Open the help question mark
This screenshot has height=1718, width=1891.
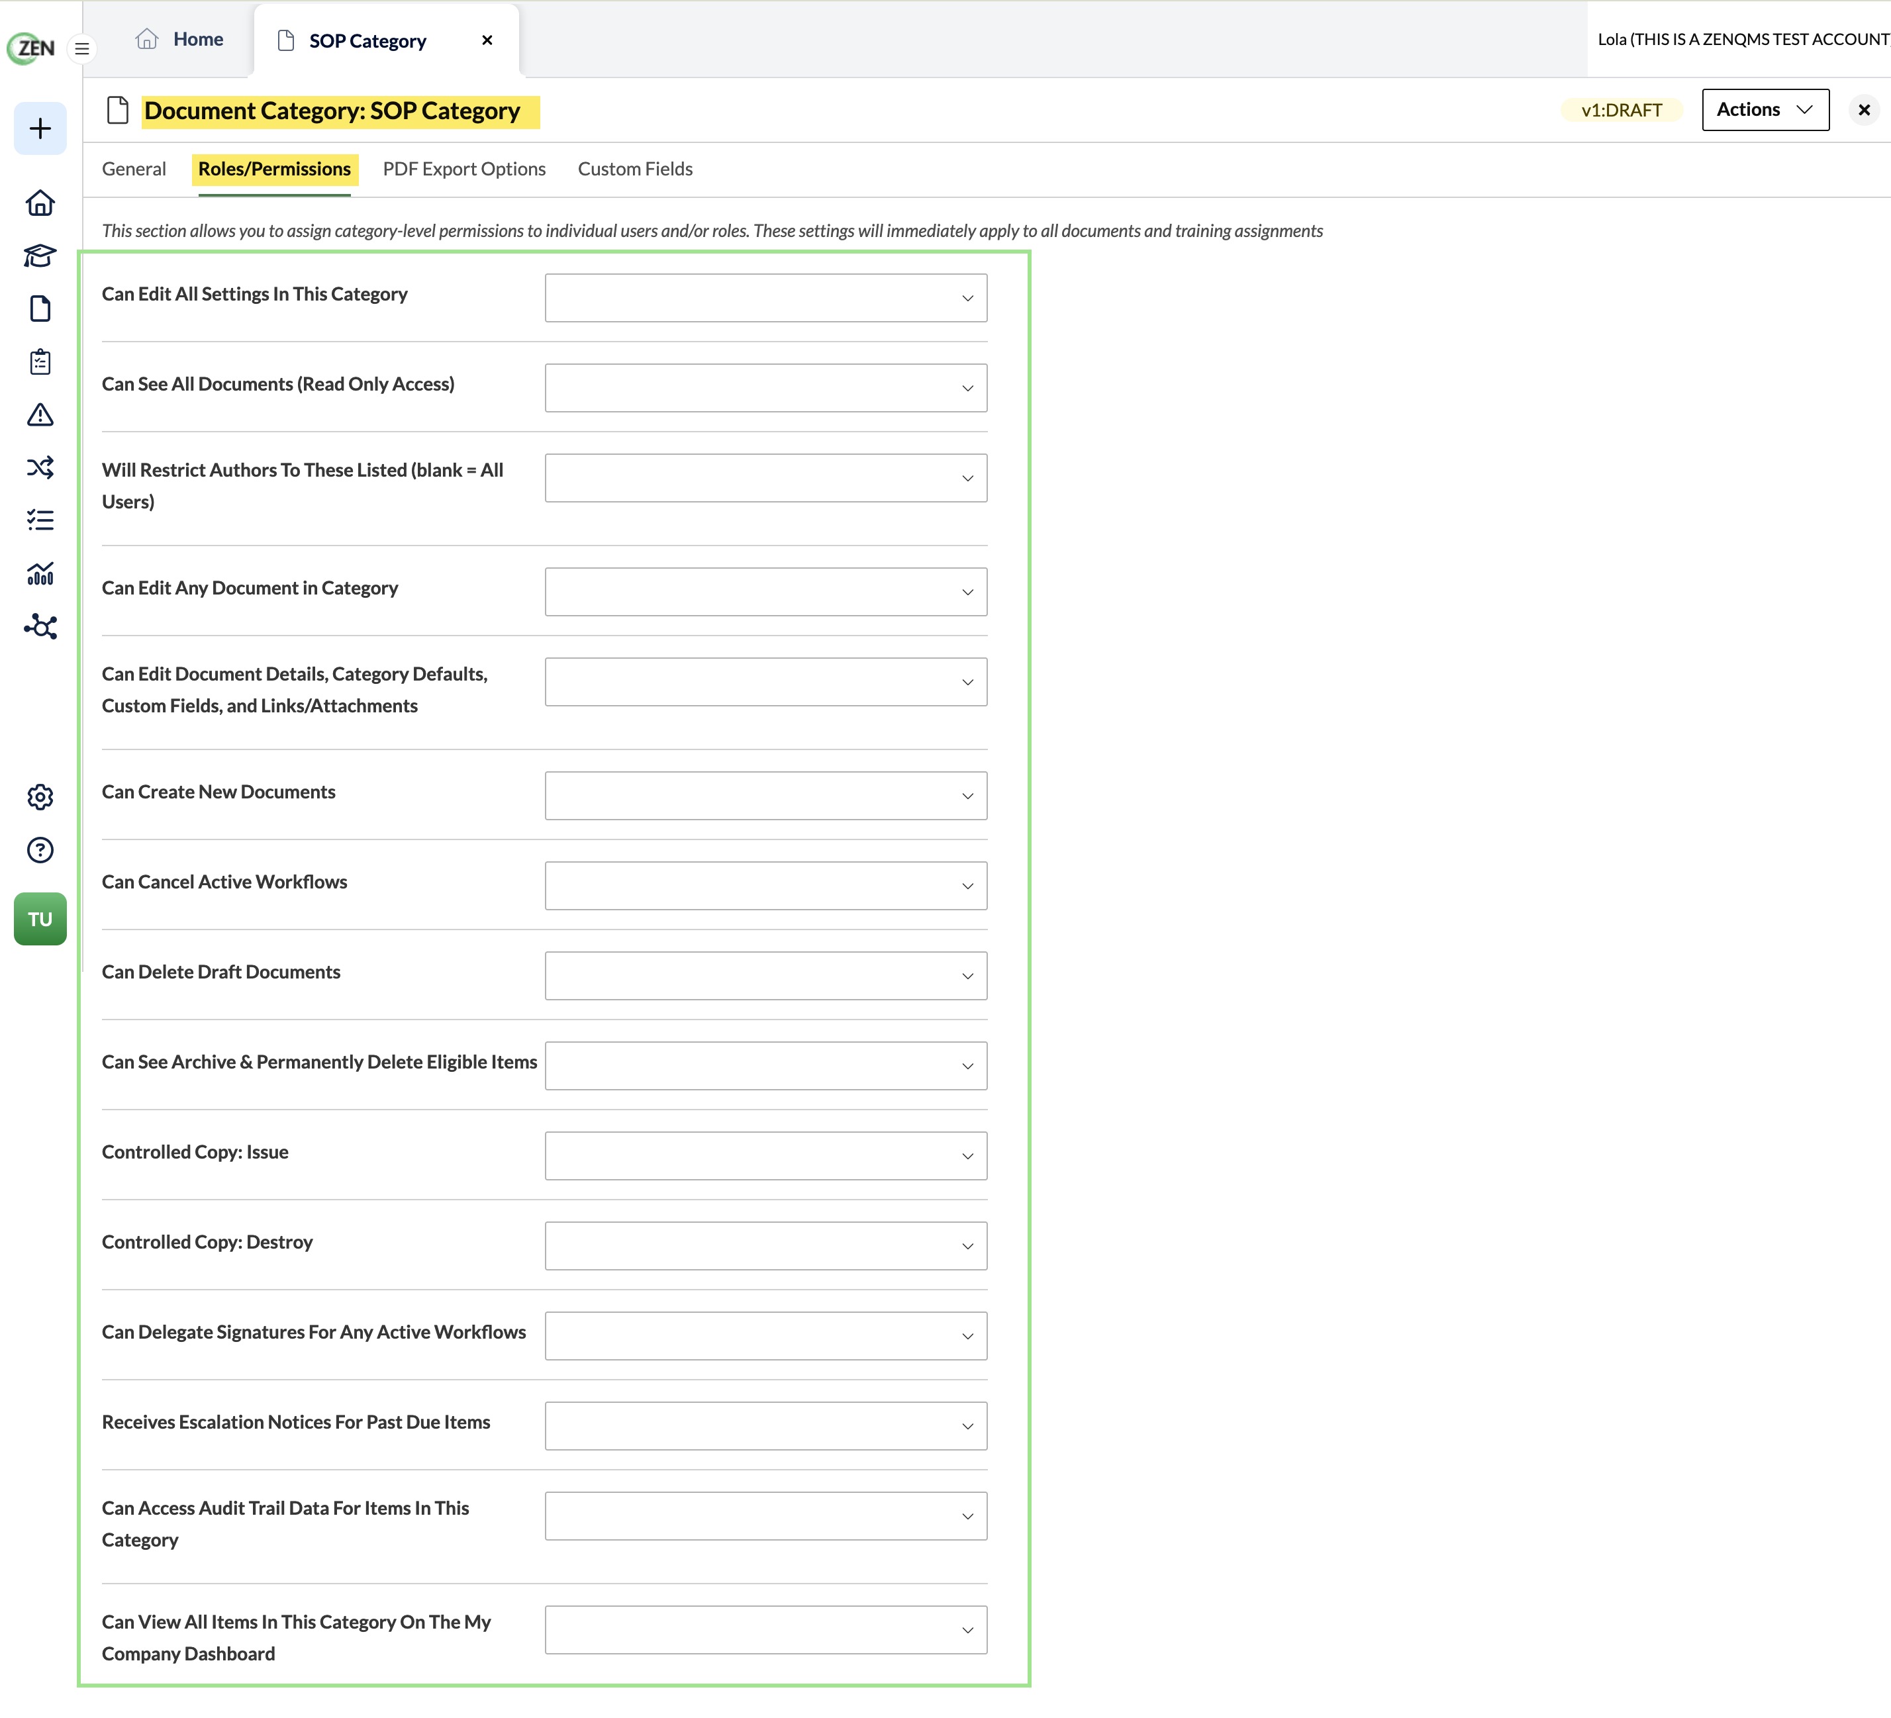coord(40,851)
